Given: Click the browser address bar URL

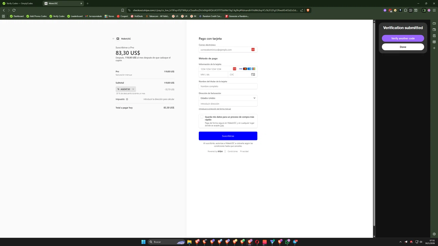Looking at the screenshot, I should click(215, 10).
